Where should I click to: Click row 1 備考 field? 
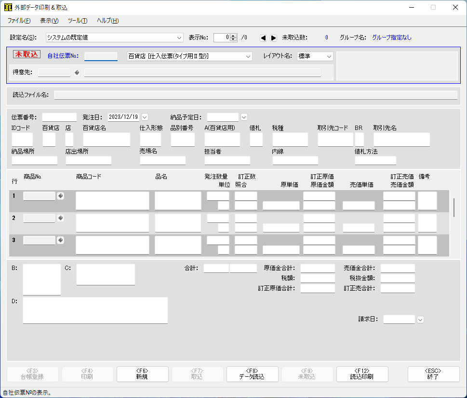427,201
